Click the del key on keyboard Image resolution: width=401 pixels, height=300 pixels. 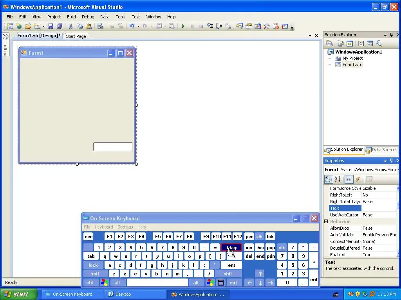249,256
